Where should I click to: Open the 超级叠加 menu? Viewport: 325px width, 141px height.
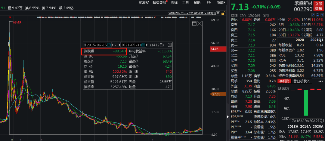tap(159, 2)
